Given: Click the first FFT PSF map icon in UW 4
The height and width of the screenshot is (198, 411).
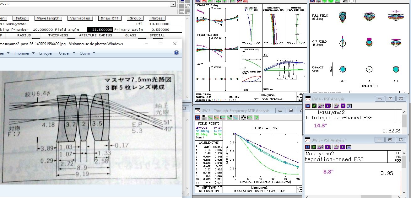Looking at the screenshot, I should 321,106.
